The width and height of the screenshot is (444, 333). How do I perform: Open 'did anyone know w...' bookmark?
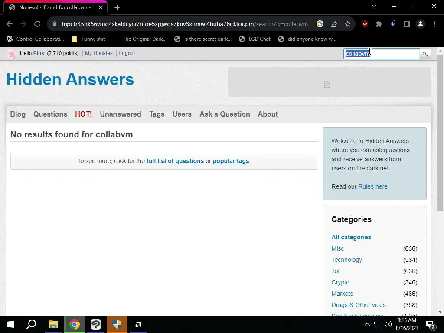point(307,39)
